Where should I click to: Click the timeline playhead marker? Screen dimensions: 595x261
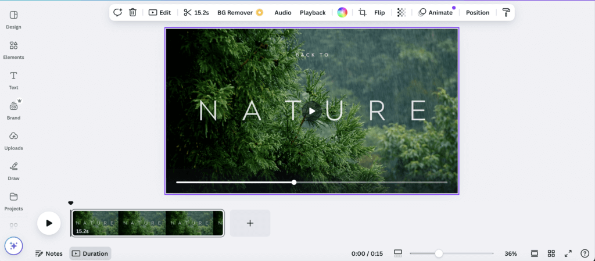70,203
